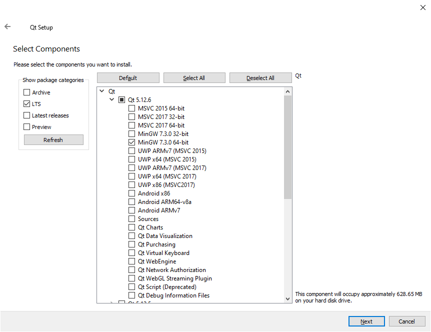Check UWP x64 (MSVC 2017) box
This screenshot has width=431, height=332.
[x=132, y=176]
